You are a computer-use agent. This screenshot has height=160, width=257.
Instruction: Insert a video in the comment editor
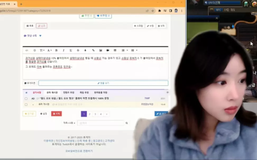[x=108, y=50]
